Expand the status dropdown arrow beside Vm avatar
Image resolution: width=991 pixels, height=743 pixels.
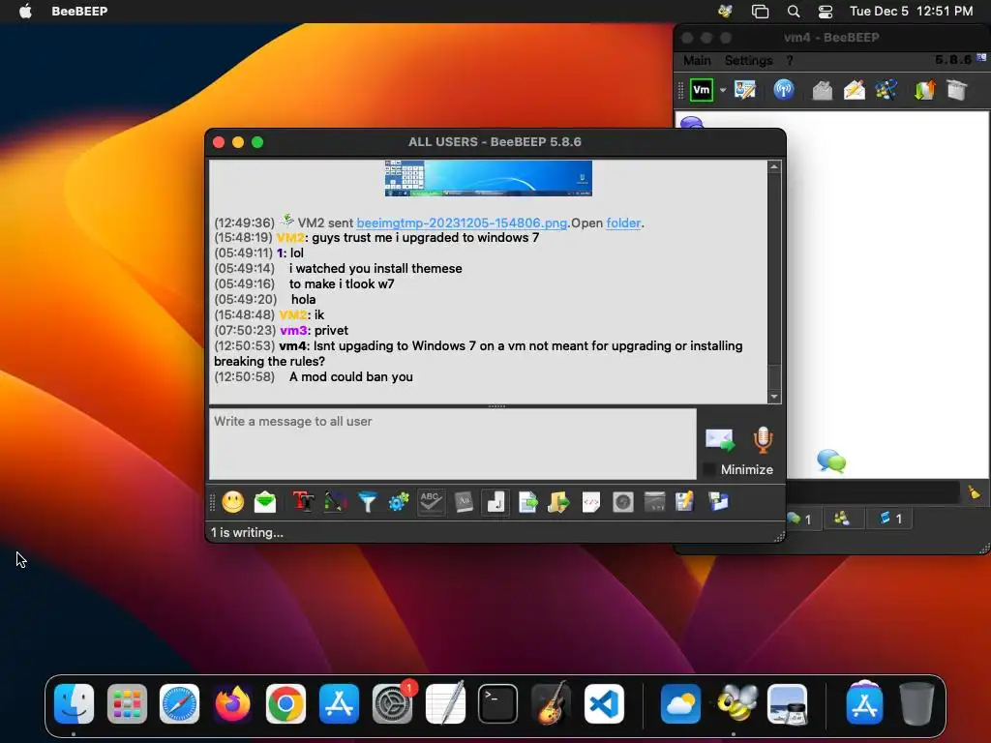723,90
